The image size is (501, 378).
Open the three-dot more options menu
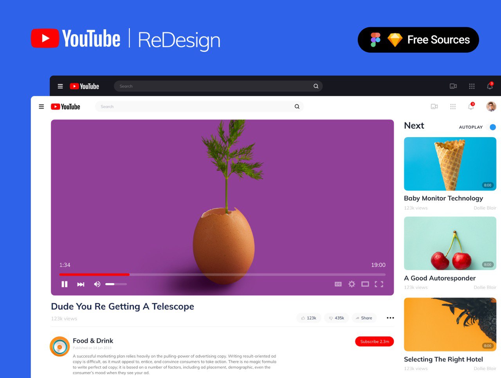390,318
